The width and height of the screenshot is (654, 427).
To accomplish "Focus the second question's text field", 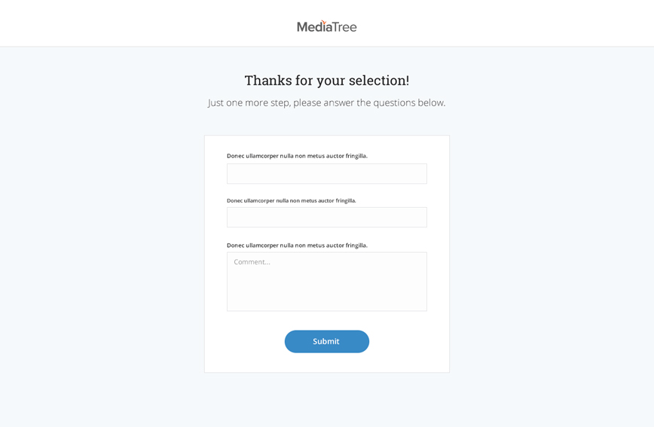I will 326,217.
